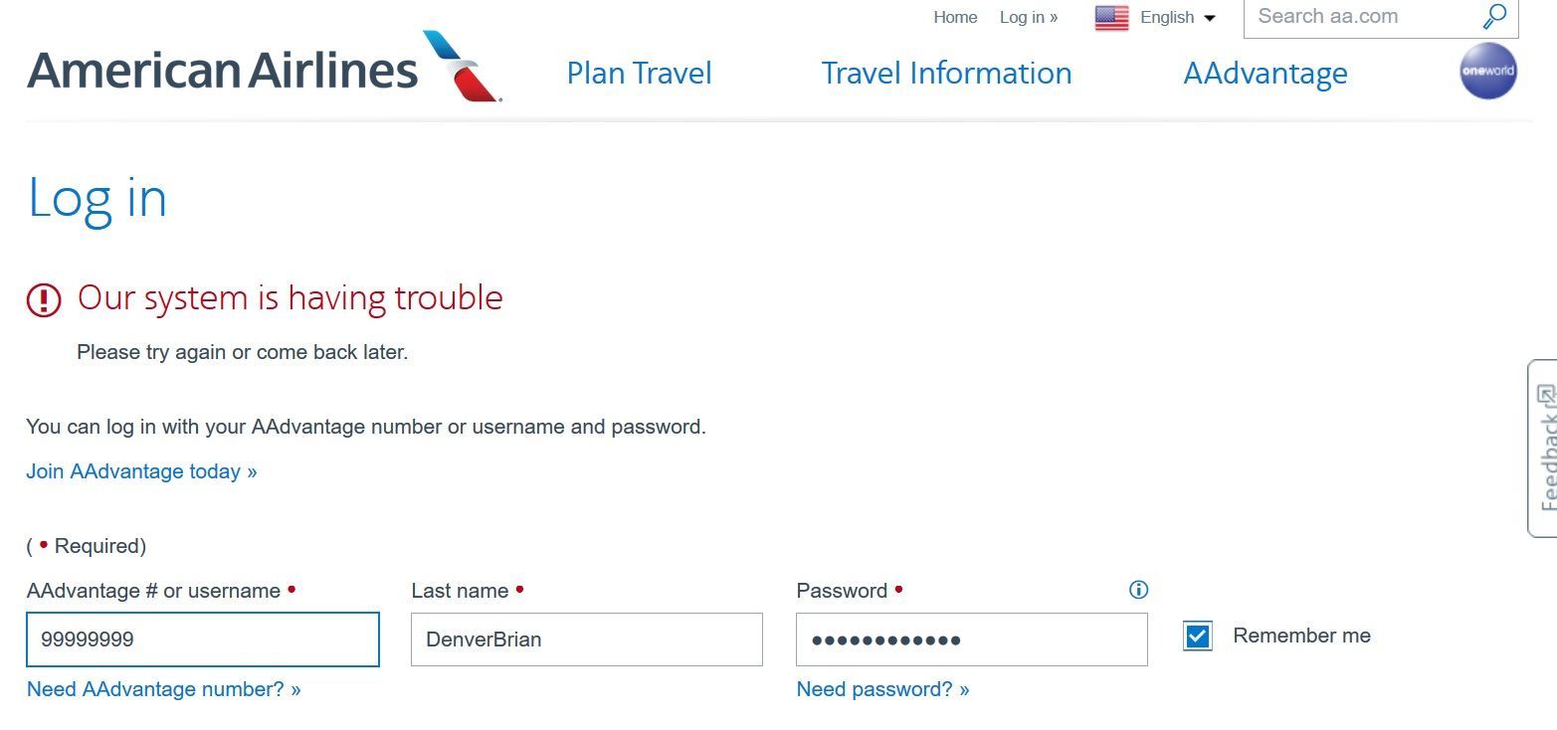Click the Last name input field

click(x=586, y=639)
